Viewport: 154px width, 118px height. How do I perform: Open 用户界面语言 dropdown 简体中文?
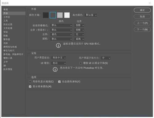point(59,58)
